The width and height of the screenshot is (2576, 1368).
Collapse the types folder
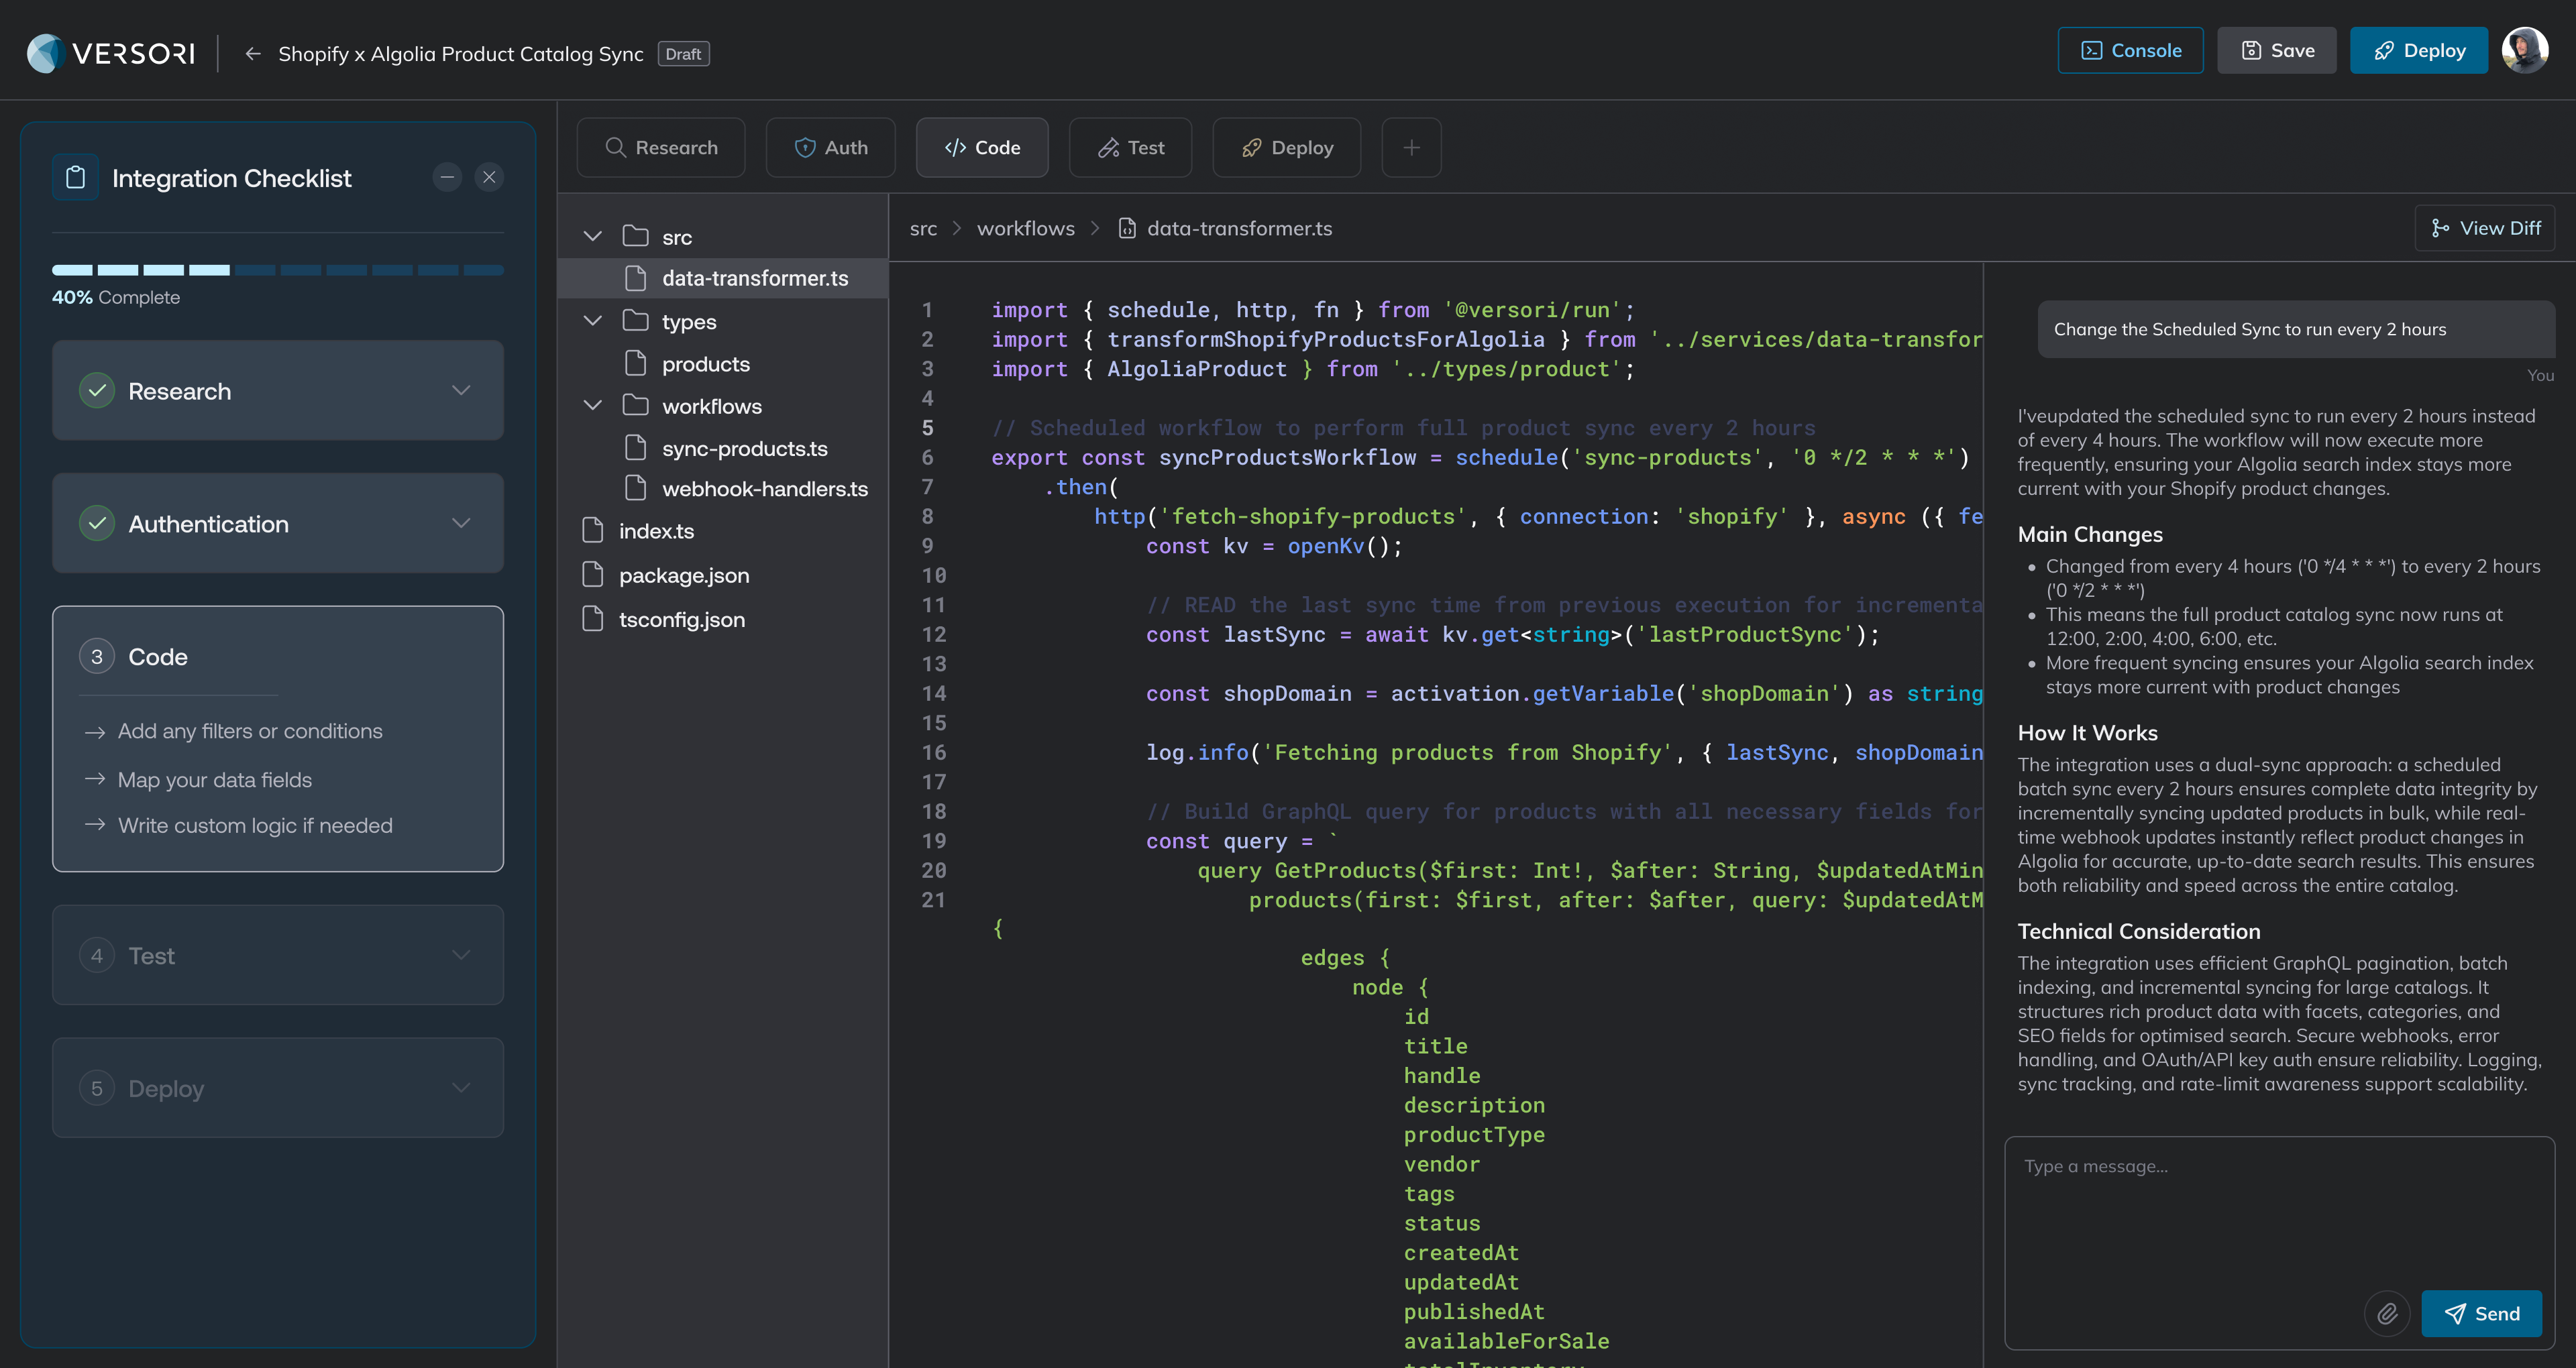tap(593, 321)
